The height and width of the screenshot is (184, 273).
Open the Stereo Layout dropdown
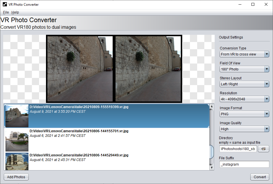pyautogui.click(x=244, y=84)
